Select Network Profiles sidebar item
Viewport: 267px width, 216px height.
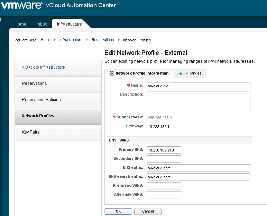58,117
